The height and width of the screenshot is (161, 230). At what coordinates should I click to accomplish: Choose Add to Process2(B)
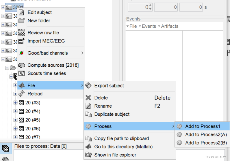[x=202, y=143]
